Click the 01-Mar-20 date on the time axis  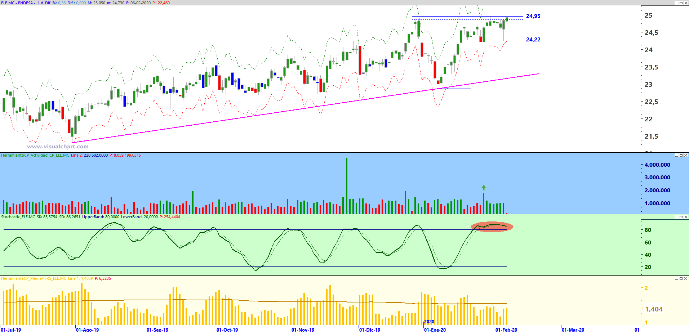coord(573,329)
